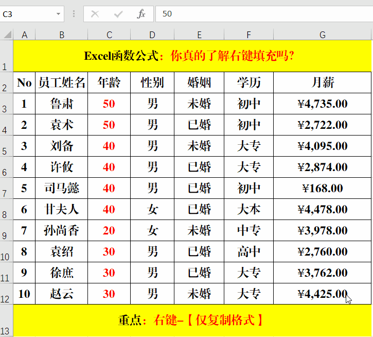Select row 1 header

pos(6,56)
